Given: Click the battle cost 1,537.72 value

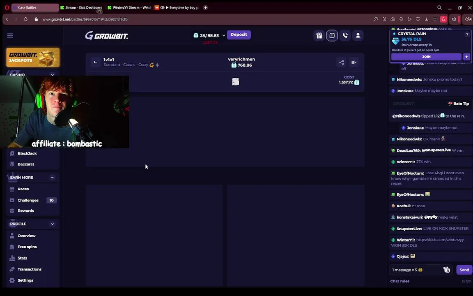Looking at the screenshot, I should (346, 82).
